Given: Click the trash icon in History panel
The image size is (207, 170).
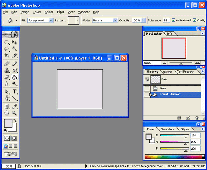Looking at the screenshot, I should click(197, 118).
